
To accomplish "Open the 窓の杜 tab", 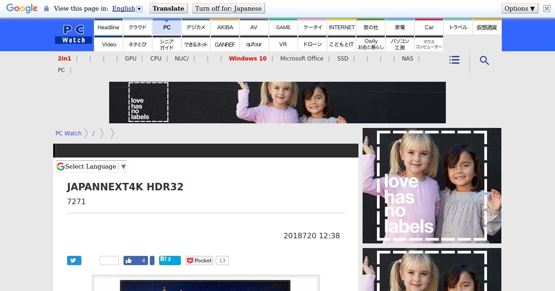I will (x=370, y=27).
